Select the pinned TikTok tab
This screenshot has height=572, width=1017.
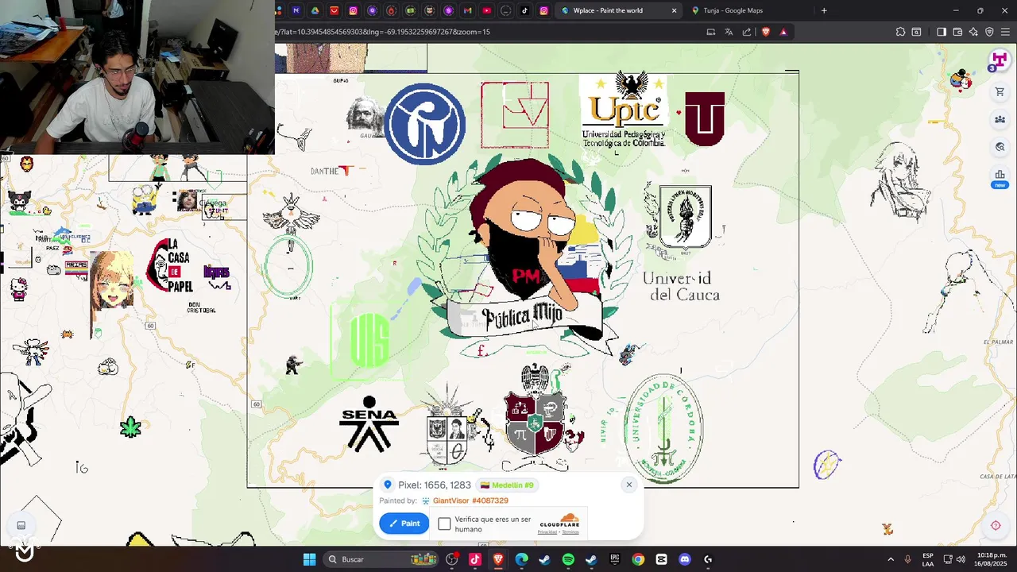coord(524,10)
